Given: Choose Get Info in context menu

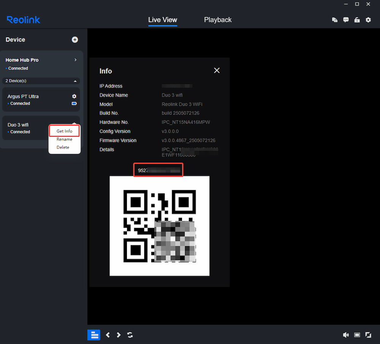Looking at the screenshot, I should click(x=65, y=131).
